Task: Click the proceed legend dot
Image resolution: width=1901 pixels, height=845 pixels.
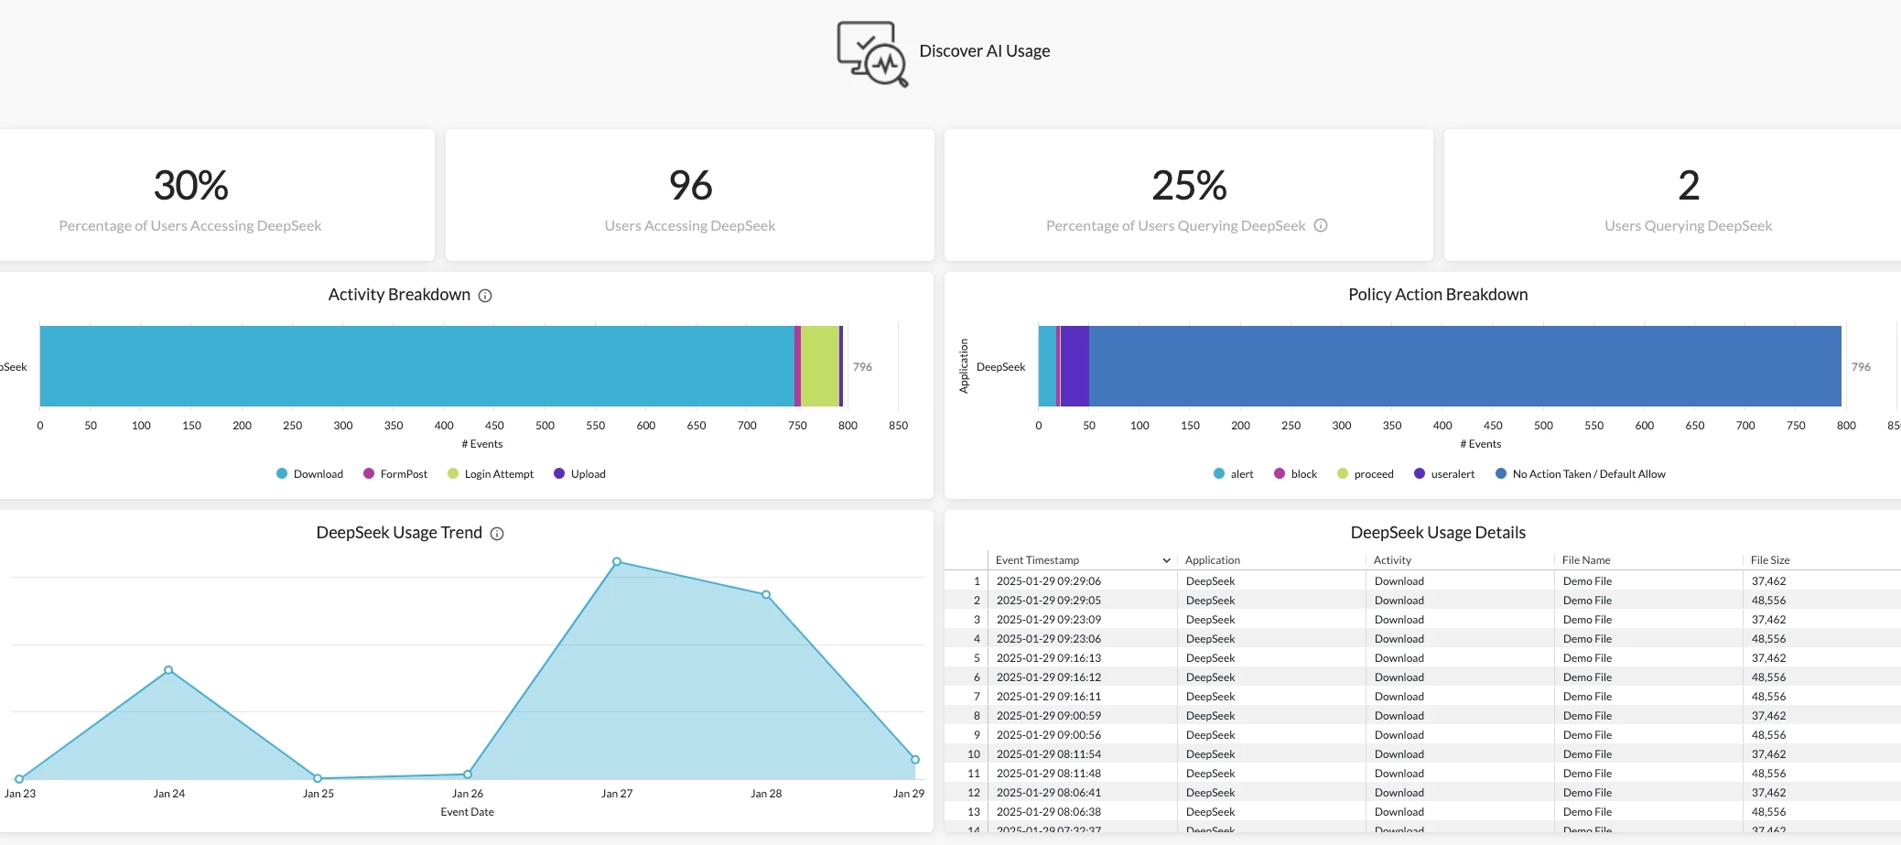Action: pos(1342,473)
